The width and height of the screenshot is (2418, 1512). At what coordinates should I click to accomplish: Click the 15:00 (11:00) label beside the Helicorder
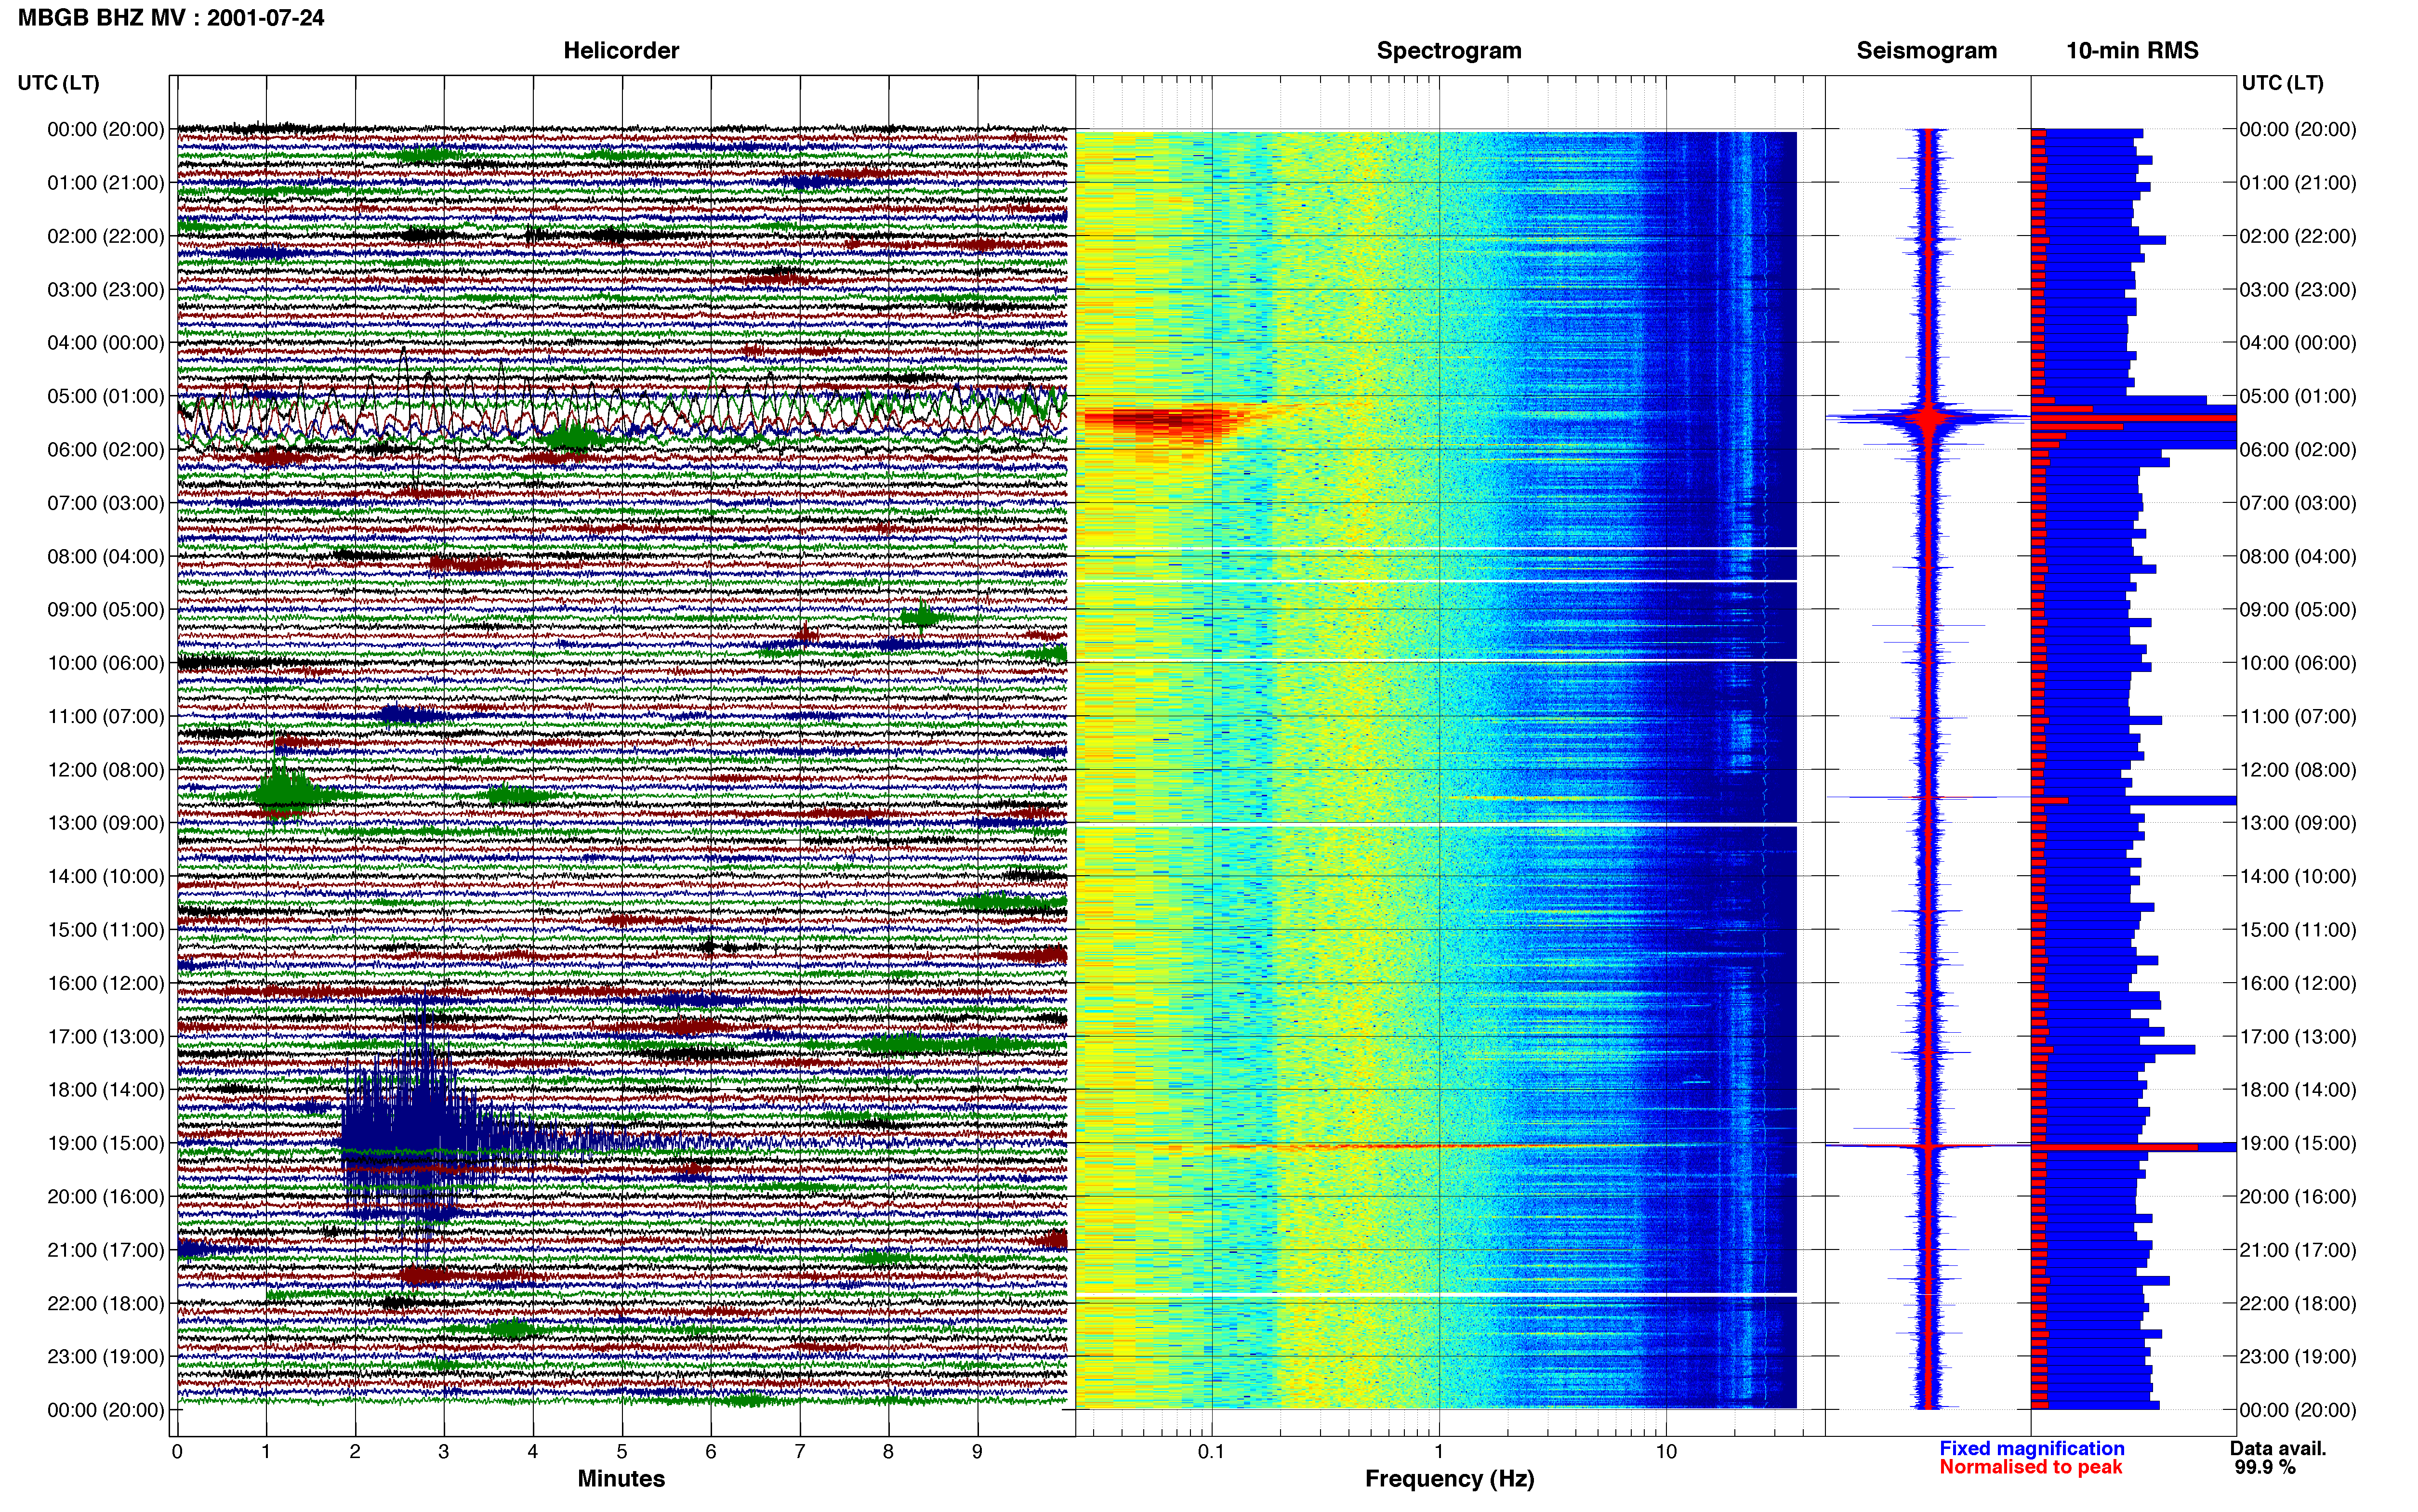point(106,930)
